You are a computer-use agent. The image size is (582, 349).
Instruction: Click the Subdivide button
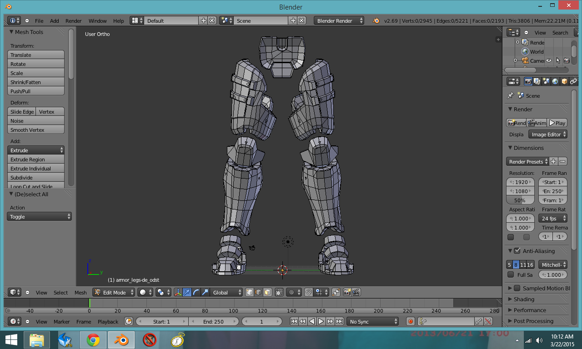(36, 178)
